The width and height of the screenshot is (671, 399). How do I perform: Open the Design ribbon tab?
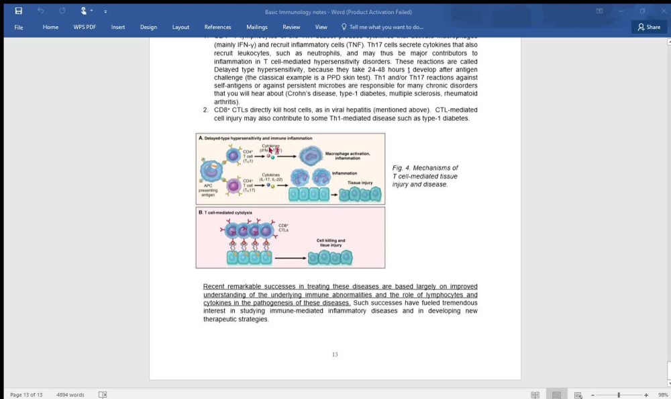pyautogui.click(x=148, y=27)
